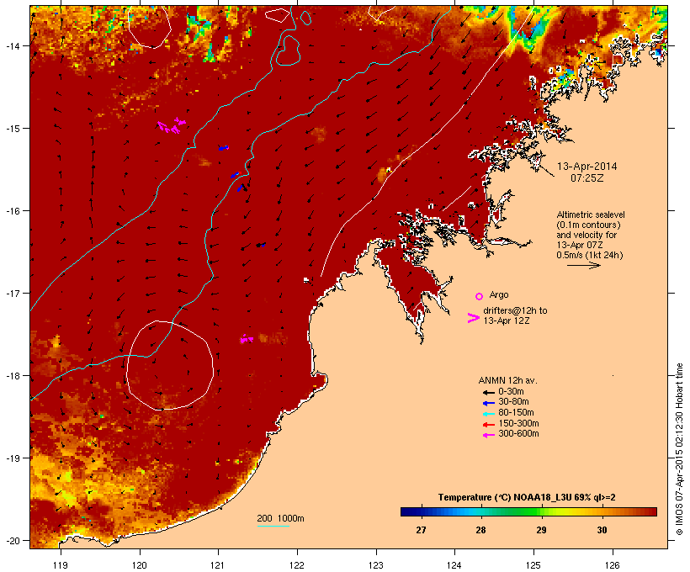The image size is (690, 572).
Task: Click the 'Altimetric sealevel' text
Action: coord(591,214)
